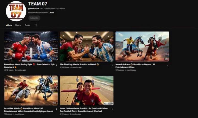198x118 pixels.
Task: Switch to the Videos tab
Action: click(x=9, y=25)
